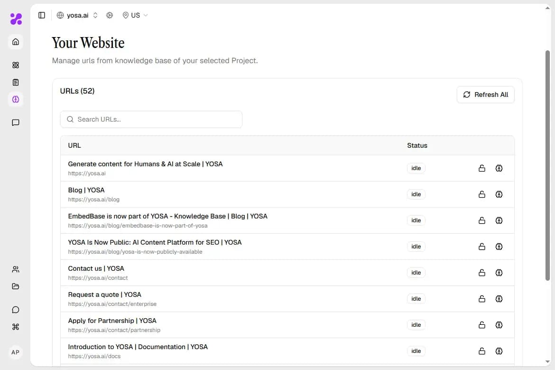Expand the US region dropdown
555x370 pixels.
point(135,15)
